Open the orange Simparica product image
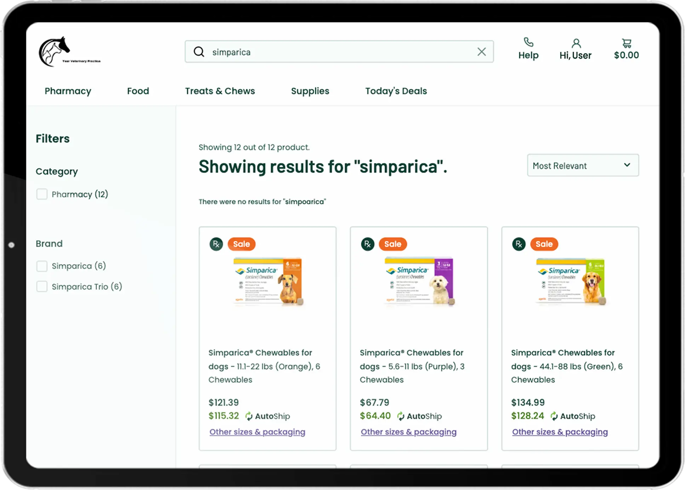Screen dimensions: 685x490 click(x=268, y=281)
